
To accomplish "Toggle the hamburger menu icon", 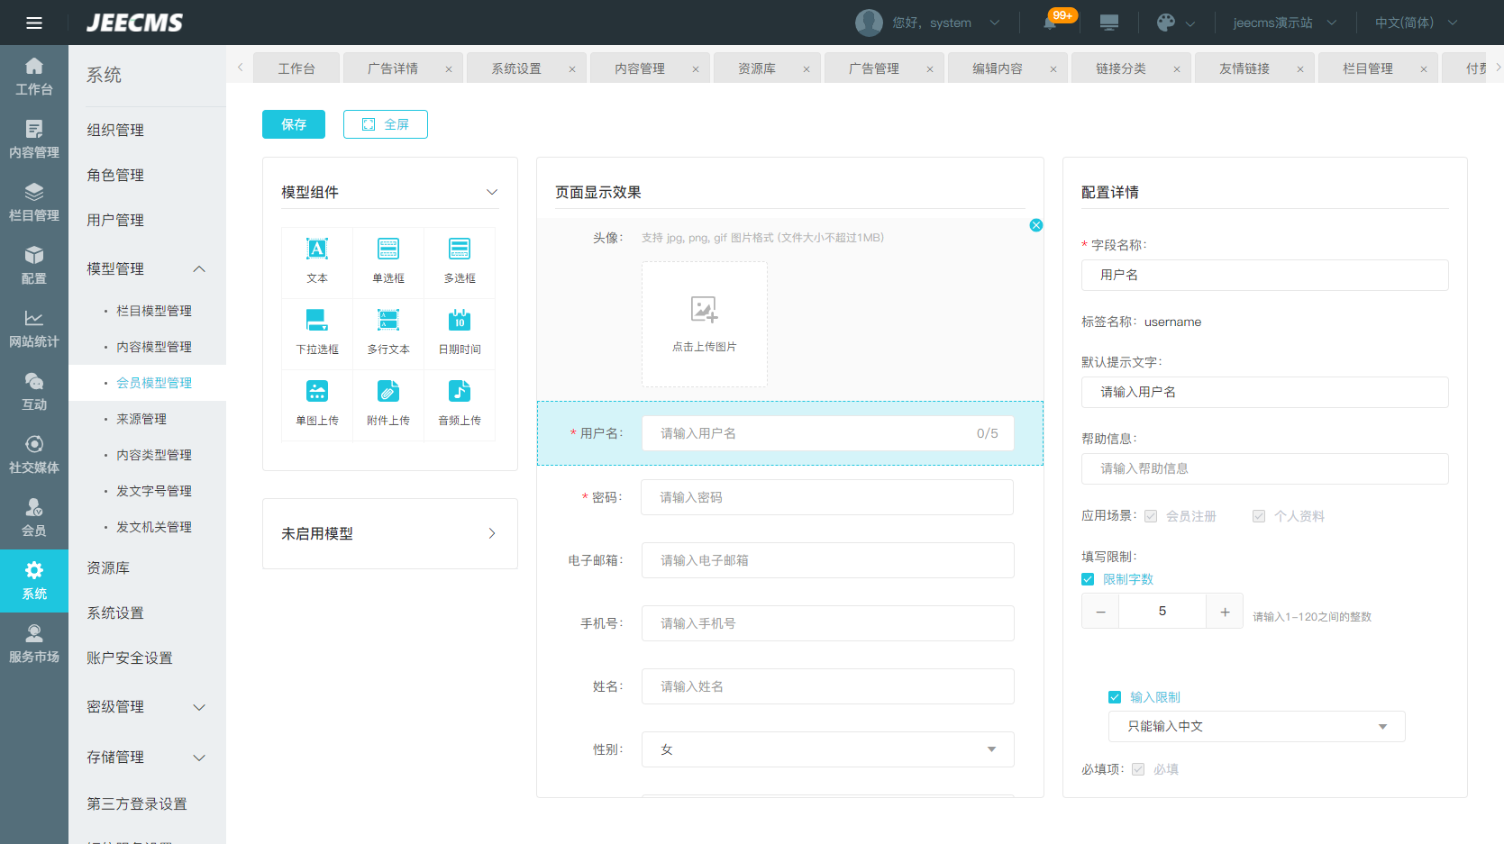I will pyautogui.click(x=34, y=23).
